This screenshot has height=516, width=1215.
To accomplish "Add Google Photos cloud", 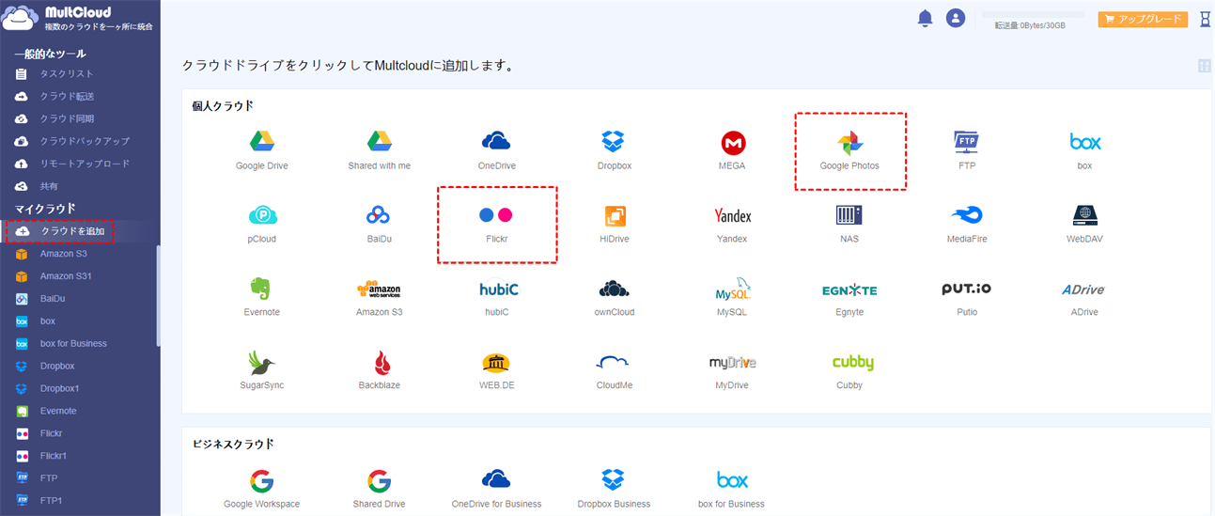I will (x=849, y=150).
